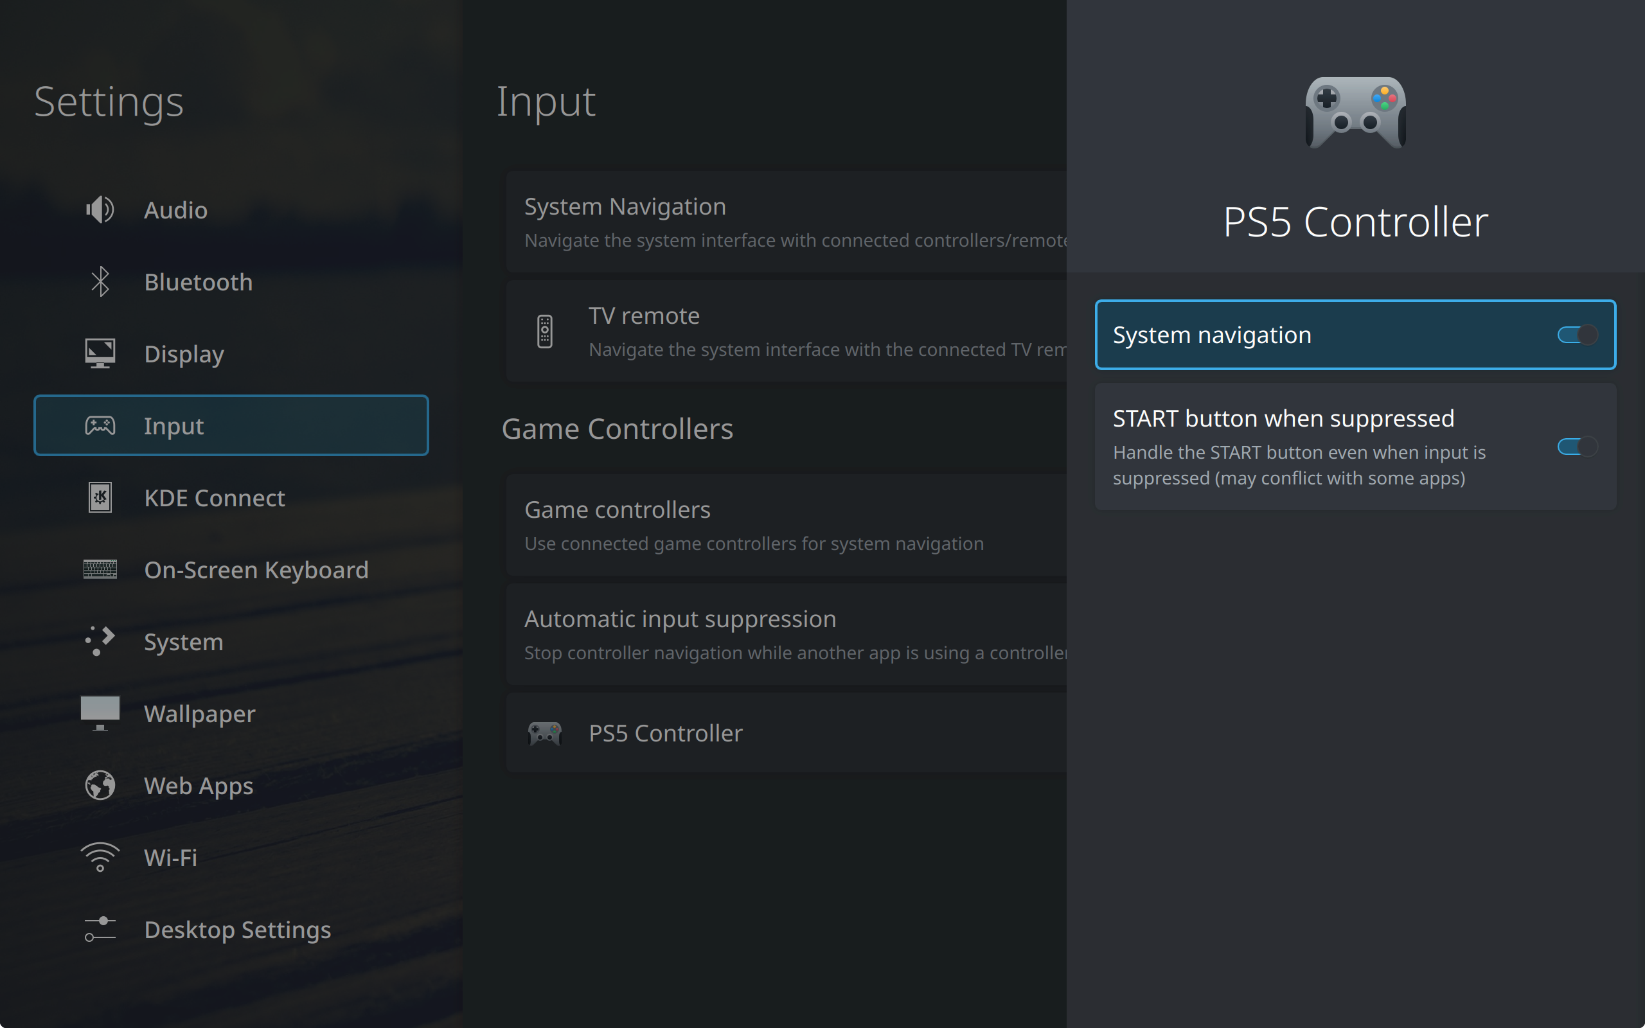Viewport: 1645px width, 1028px height.
Task: Open Desktop Settings entry
Action: (x=231, y=930)
